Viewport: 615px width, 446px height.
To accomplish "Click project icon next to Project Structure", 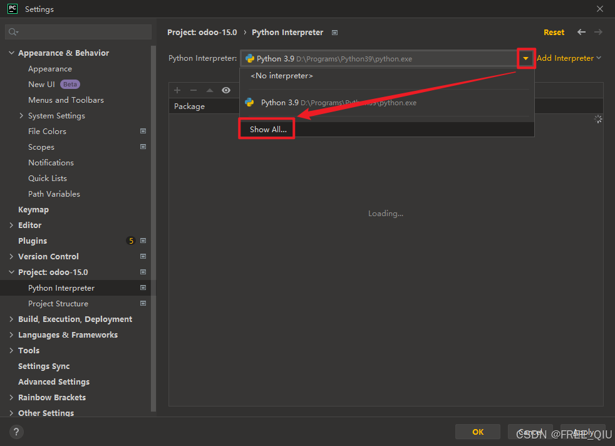I will pos(143,303).
